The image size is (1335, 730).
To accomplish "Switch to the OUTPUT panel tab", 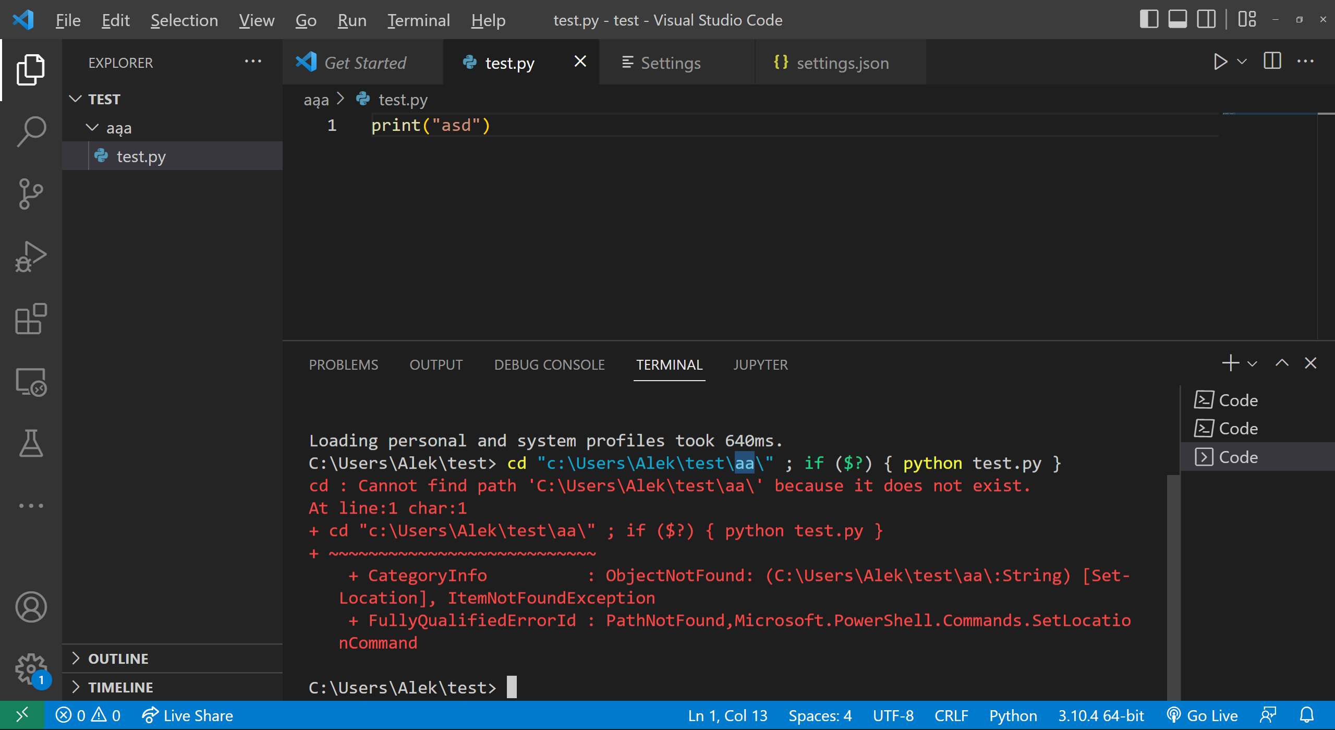I will click(436, 364).
